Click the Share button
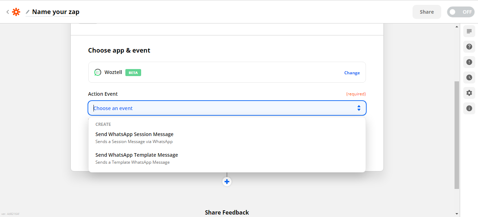 pyautogui.click(x=427, y=12)
